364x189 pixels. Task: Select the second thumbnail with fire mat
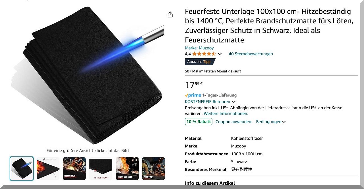click(48, 168)
